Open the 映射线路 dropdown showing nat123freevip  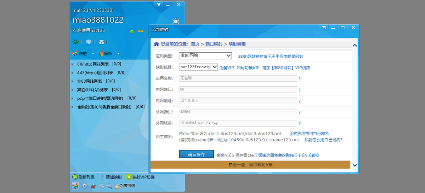tap(198, 67)
